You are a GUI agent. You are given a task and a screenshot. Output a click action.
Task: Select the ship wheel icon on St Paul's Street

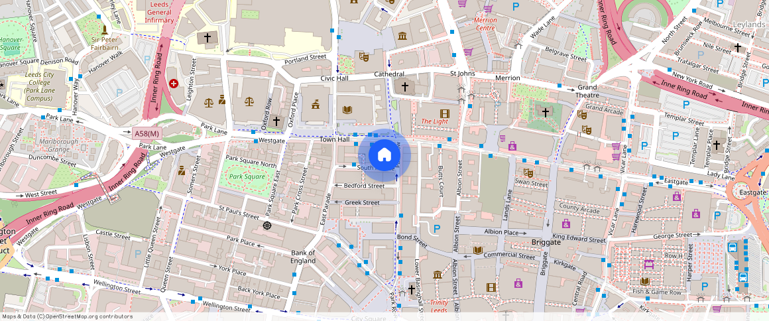[x=267, y=225]
